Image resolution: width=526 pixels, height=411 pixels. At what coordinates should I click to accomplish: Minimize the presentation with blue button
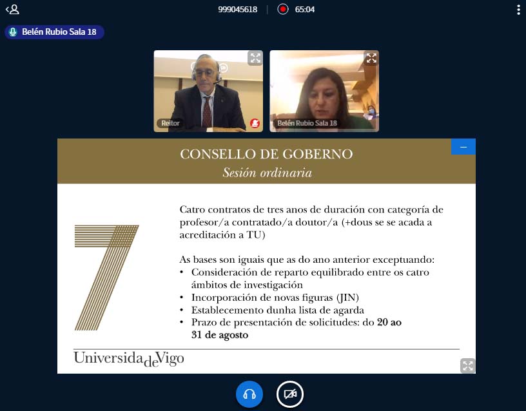pyautogui.click(x=463, y=147)
